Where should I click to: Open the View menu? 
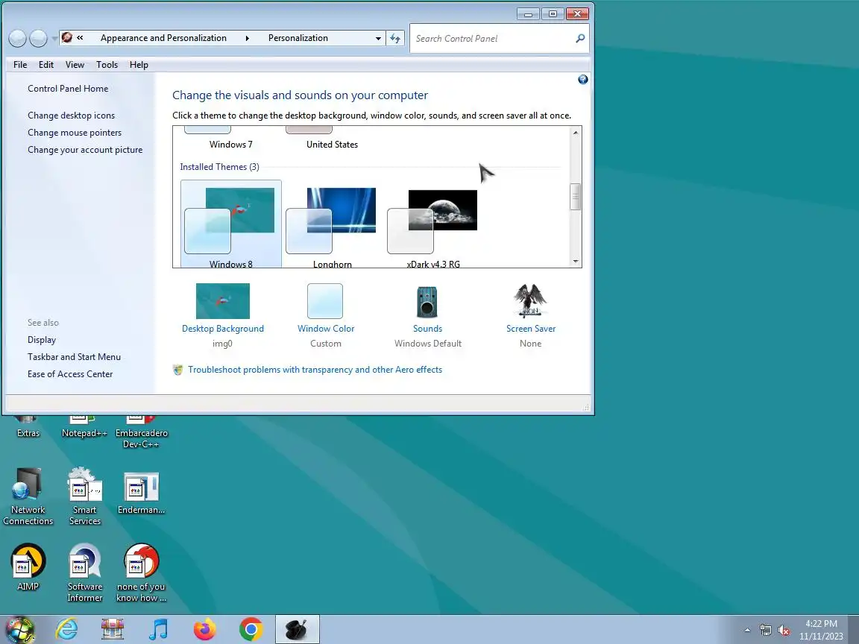point(75,65)
